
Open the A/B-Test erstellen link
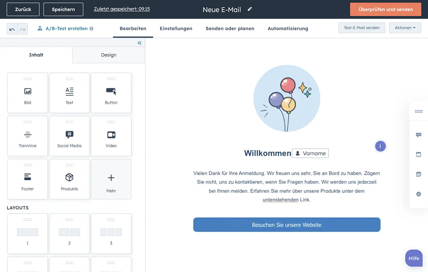pos(67,28)
